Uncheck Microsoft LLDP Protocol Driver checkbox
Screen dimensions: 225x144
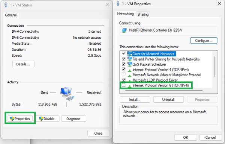[123, 80]
